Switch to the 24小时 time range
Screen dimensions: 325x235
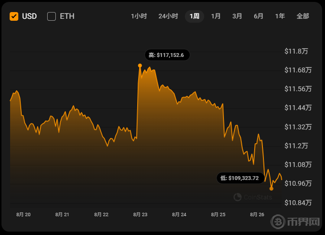(x=168, y=16)
